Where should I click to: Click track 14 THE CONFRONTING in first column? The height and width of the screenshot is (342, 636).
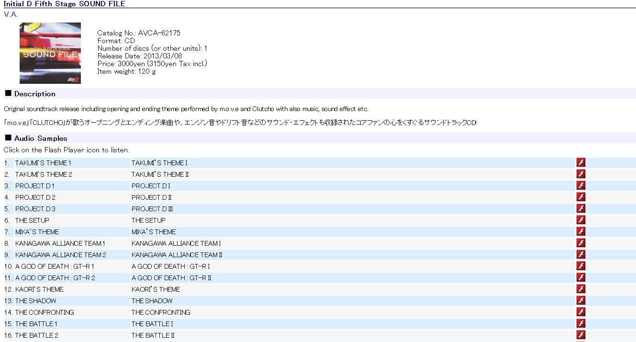click(x=45, y=312)
